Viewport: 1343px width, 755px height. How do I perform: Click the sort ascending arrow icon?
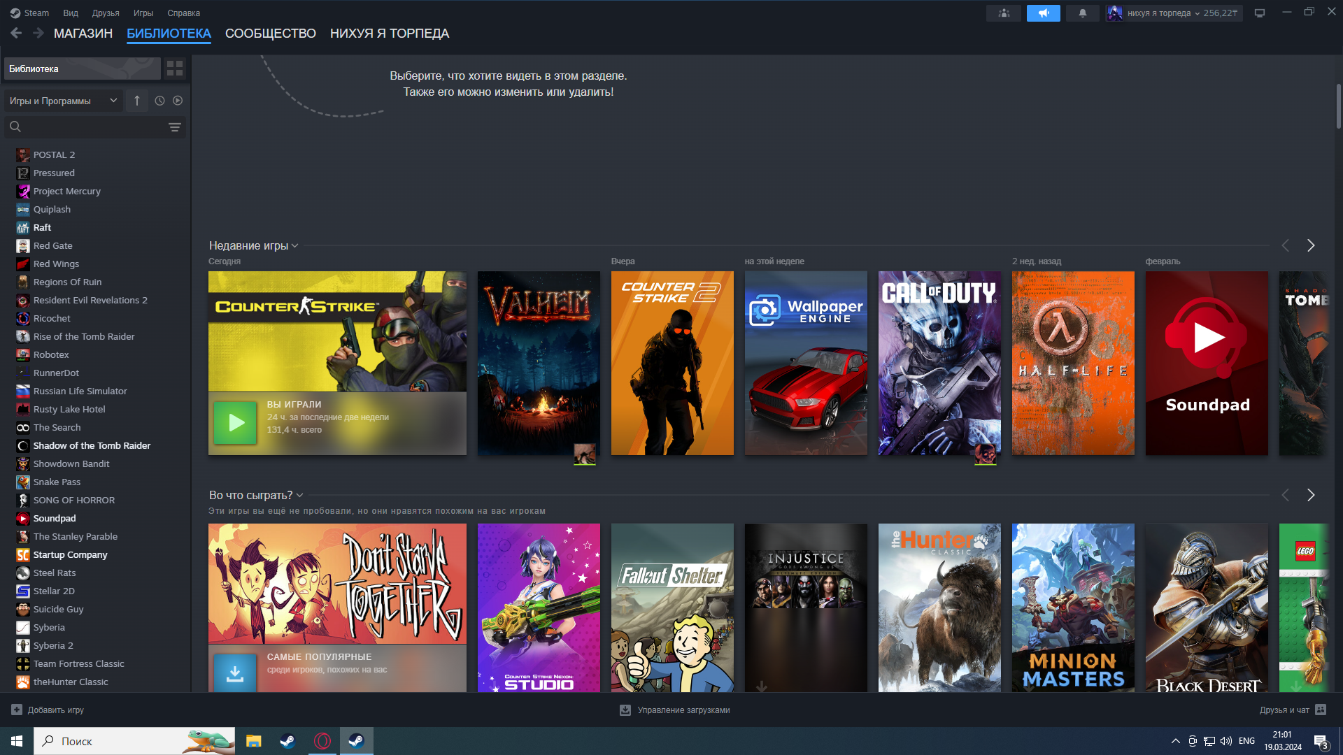[137, 101]
